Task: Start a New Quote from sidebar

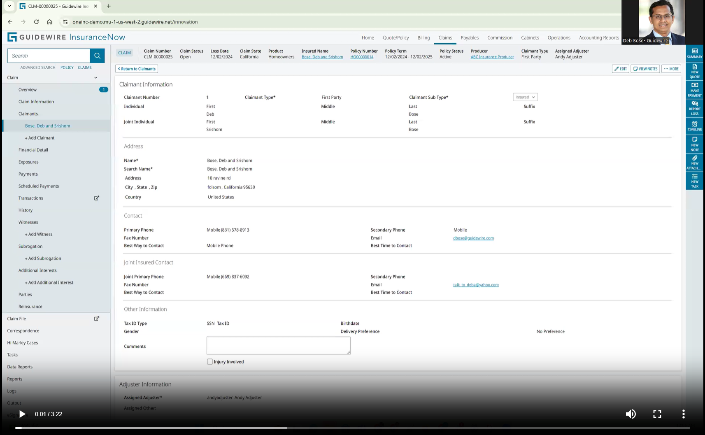Action: 694,71
